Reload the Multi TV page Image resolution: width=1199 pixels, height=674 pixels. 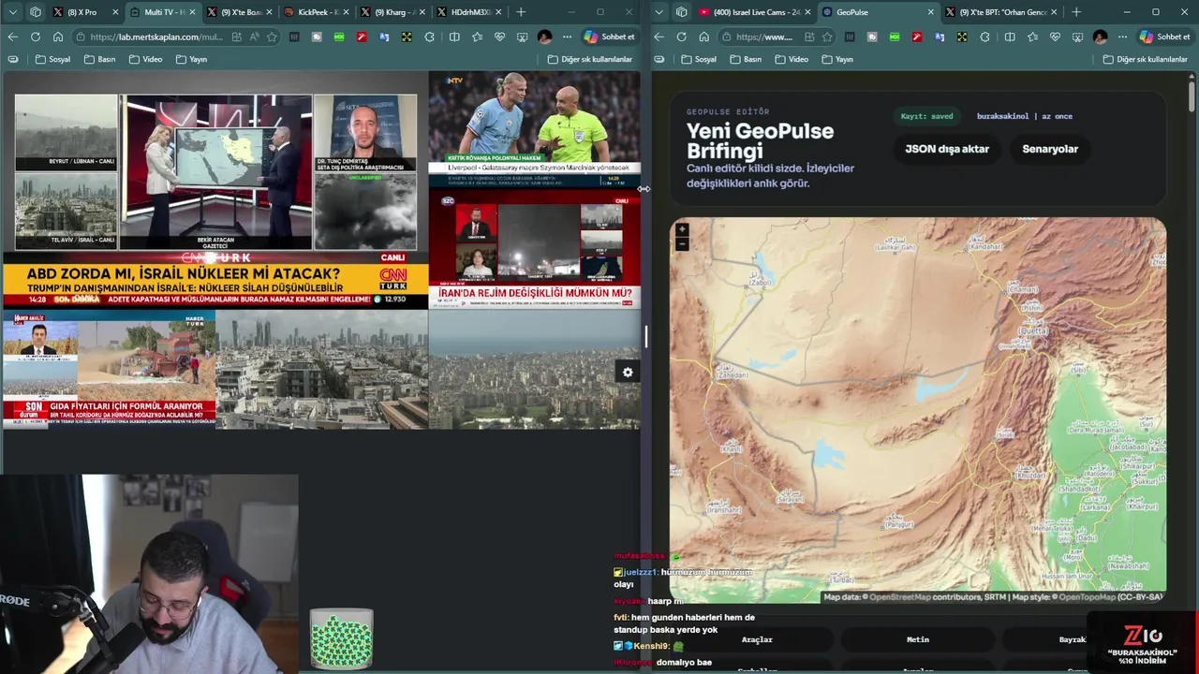click(35, 37)
